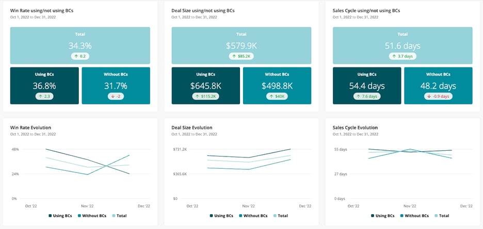The image size is (483, 229).
Task: Open the 51.6 days Total sales cycle card
Action: click(403, 46)
